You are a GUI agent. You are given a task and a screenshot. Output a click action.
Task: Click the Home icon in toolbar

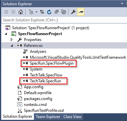[x=21, y=12]
